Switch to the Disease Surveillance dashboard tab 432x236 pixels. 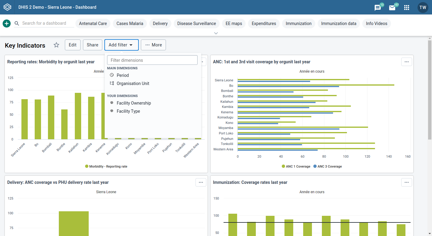[x=196, y=23]
